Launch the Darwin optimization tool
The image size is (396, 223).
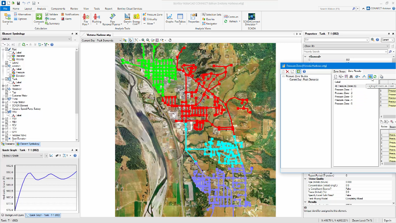[127, 17]
